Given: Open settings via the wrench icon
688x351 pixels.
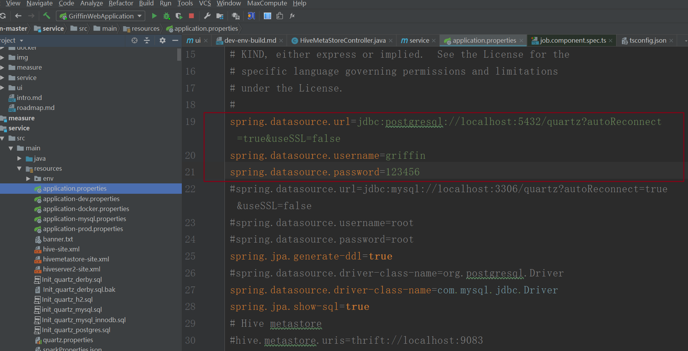Looking at the screenshot, I should [x=207, y=16].
